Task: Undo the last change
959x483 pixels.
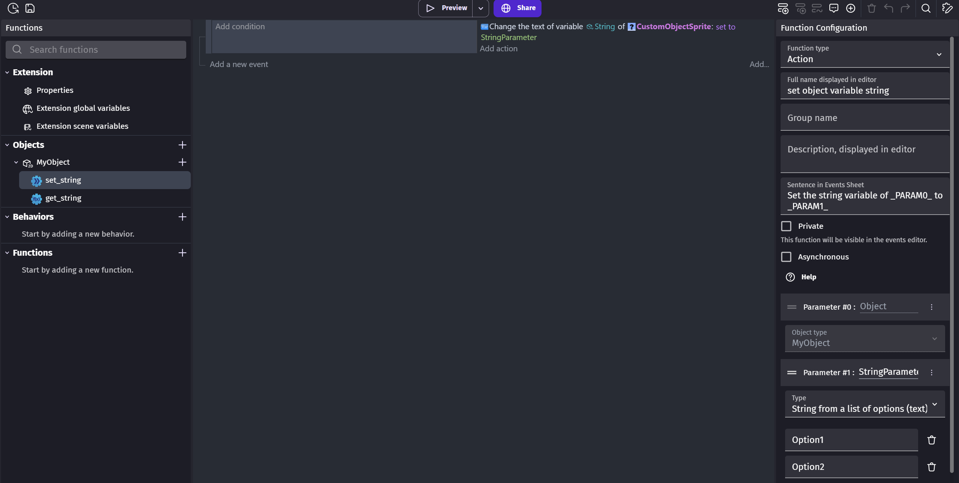Action: click(x=888, y=8)
